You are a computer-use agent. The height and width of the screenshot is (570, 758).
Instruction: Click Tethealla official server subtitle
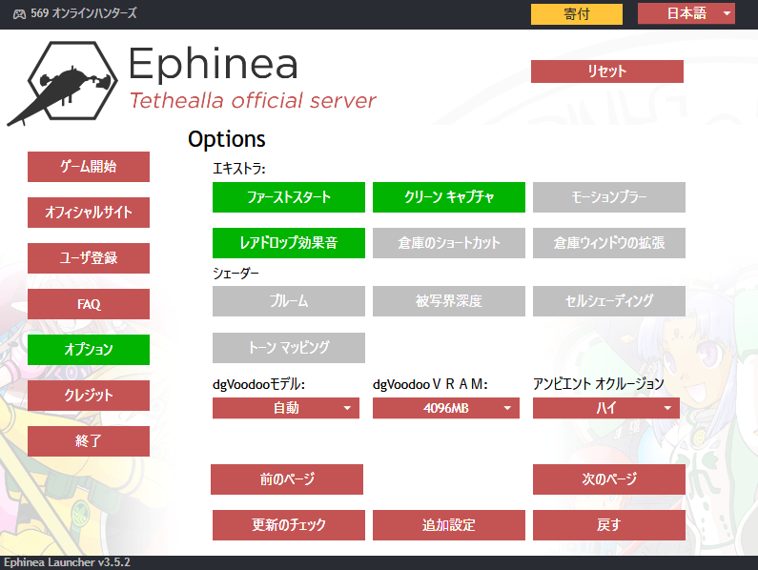click(253, 101)
